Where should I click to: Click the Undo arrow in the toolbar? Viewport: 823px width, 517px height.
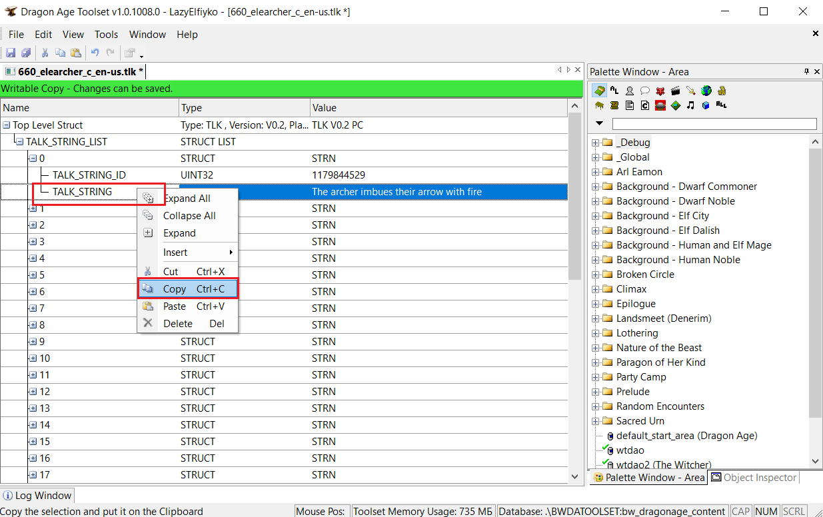point(95,53)
